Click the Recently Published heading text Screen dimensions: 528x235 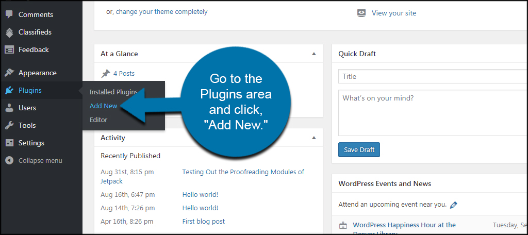click(x=130, y=156)
